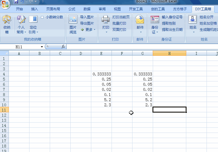Enable the 小数转分数 checkbox
218x152 pixels.
click(x=42, y=17)
